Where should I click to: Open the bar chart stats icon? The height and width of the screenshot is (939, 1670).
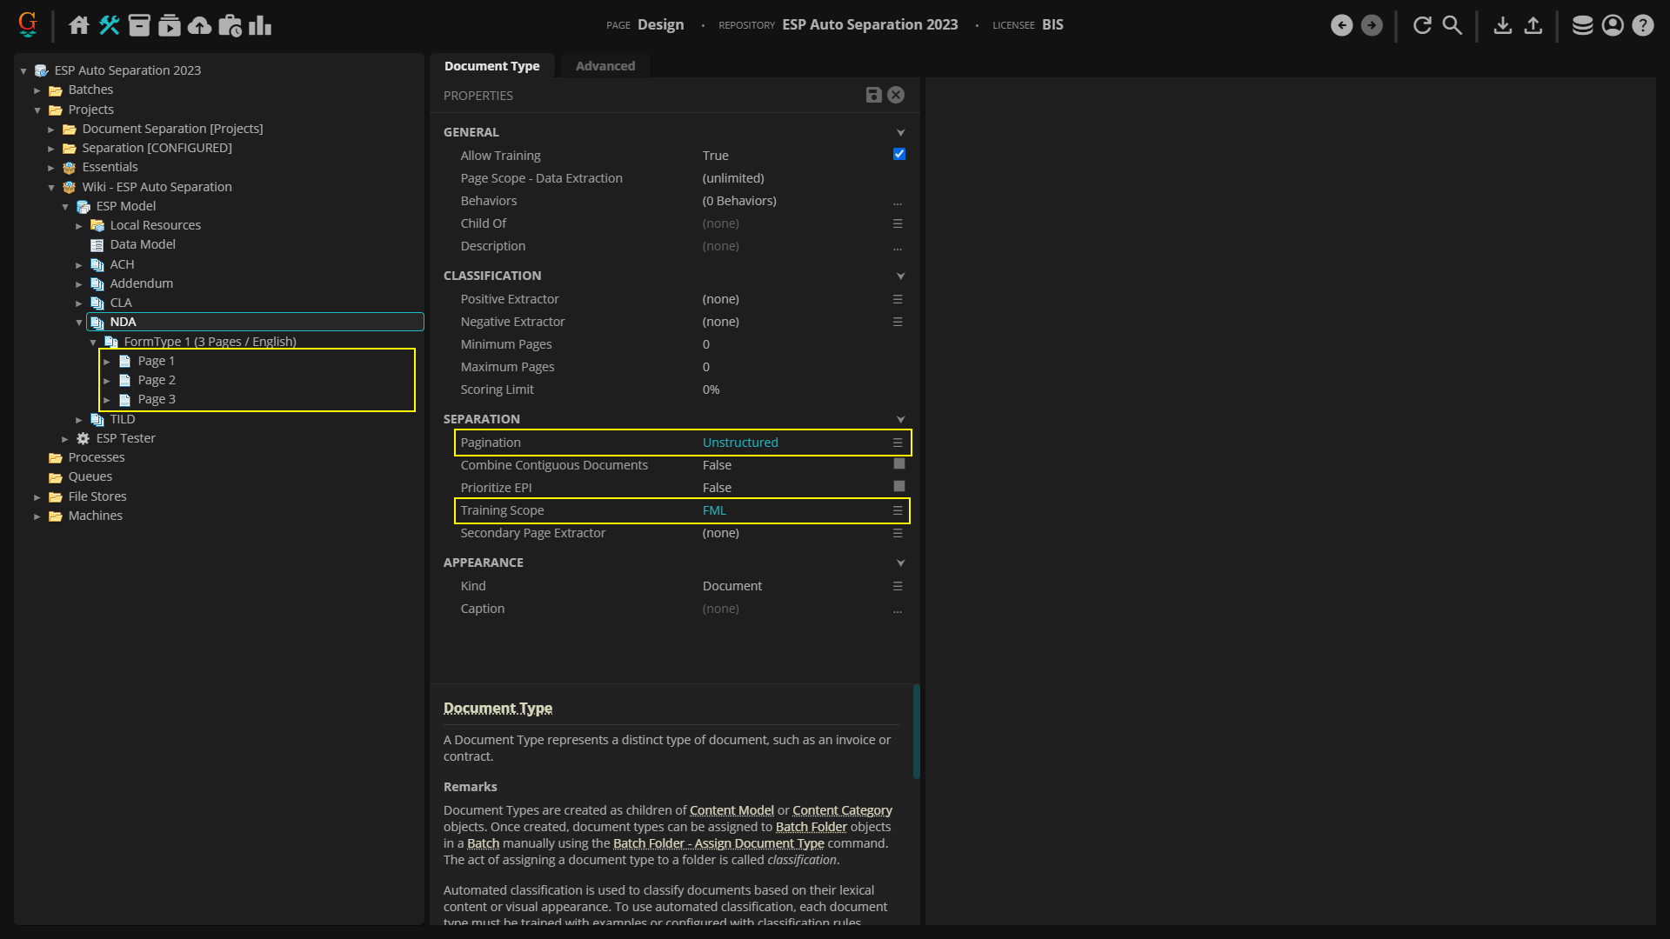click(x=259, y=25)
